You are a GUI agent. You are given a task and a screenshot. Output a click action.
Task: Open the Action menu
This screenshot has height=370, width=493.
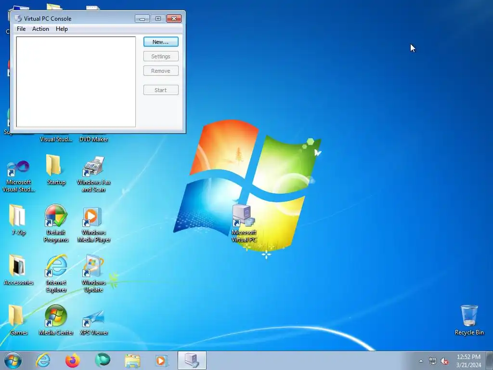point(40,28)
